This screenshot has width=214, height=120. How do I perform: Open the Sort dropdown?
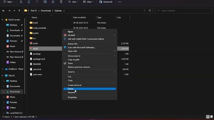[73, 2]
